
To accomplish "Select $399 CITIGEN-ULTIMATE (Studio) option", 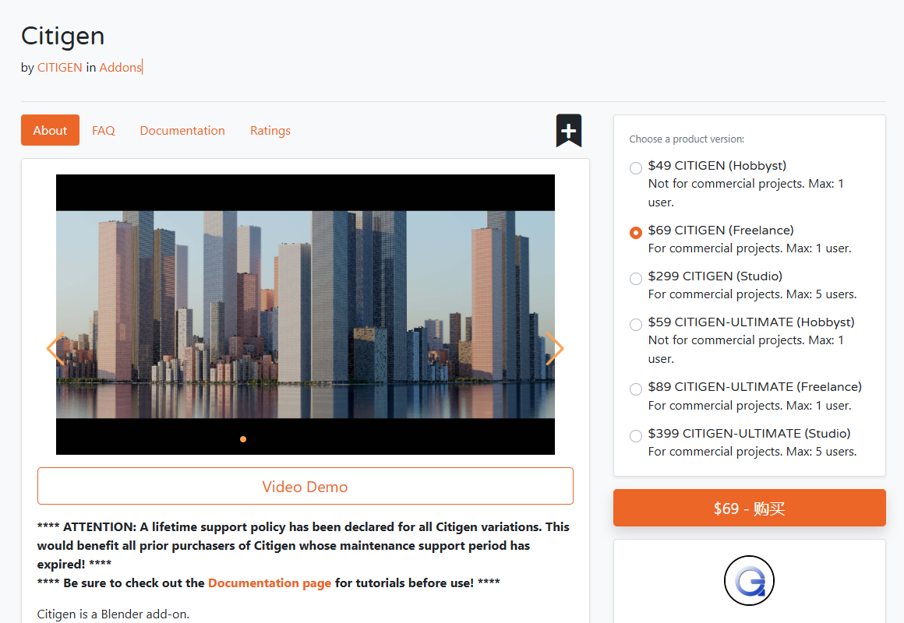I will pos(636,435).
